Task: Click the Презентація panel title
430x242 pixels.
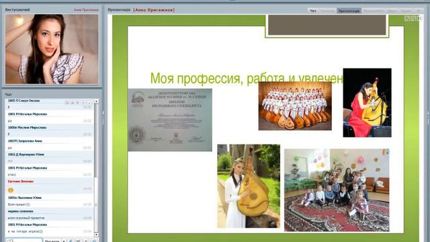Action: pos(119,9)
